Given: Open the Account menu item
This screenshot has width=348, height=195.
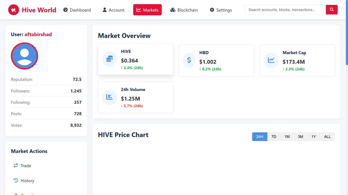Looking at the screenshot, I should [113, 10].
